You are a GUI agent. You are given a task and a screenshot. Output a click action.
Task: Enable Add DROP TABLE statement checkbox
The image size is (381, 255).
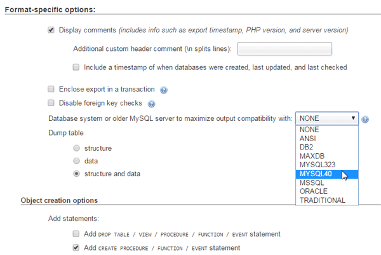point(76,234)
